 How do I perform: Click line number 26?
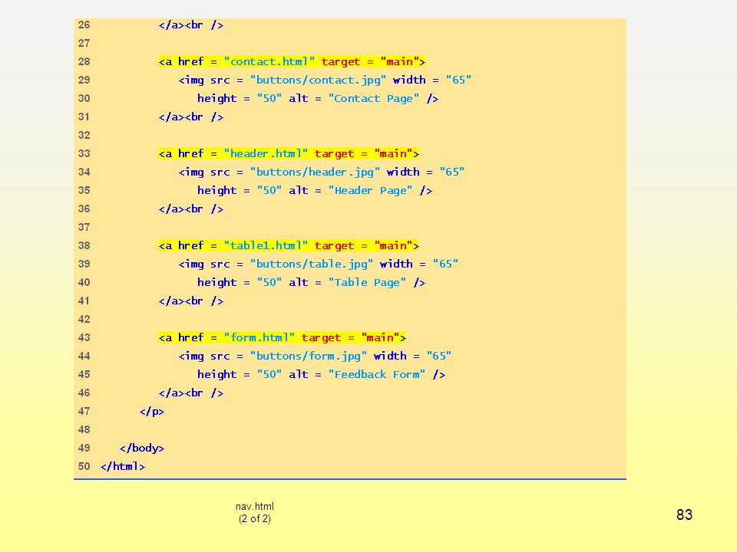84,25
